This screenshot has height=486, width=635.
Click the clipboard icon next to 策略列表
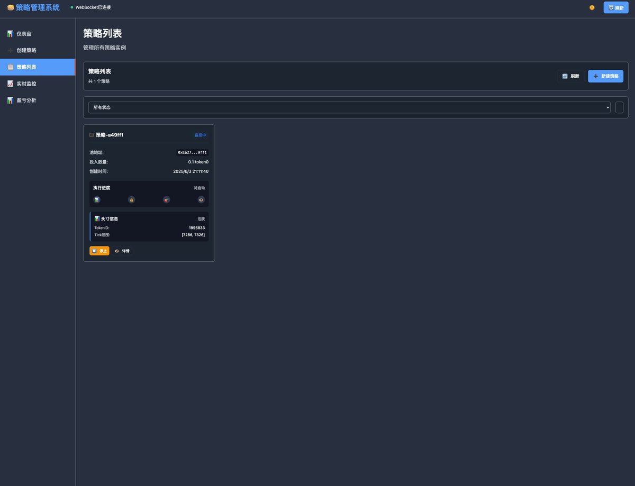[x=10, y=67]
